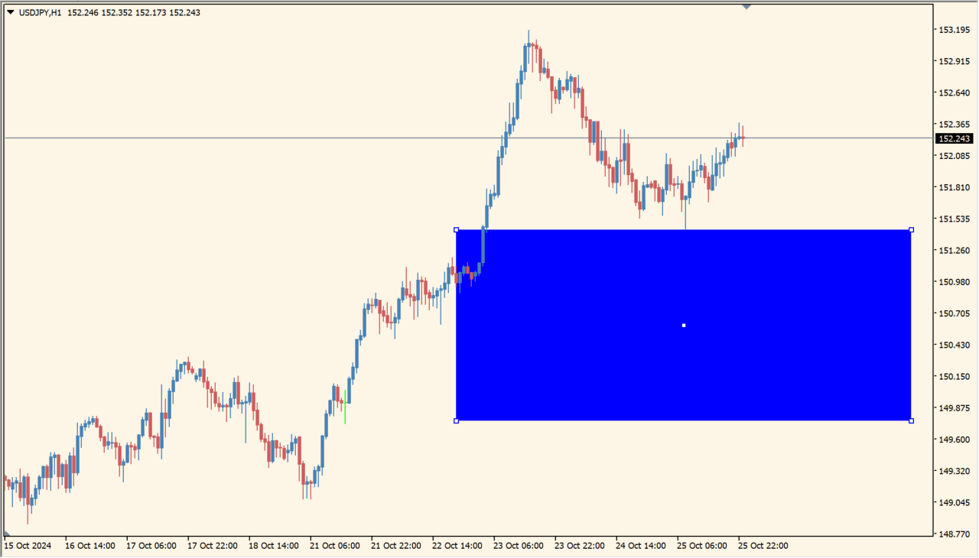This screenshot has height=558, width=979.
Task: Click the chart shift triangle marker at top
Action: click(746, 7)
